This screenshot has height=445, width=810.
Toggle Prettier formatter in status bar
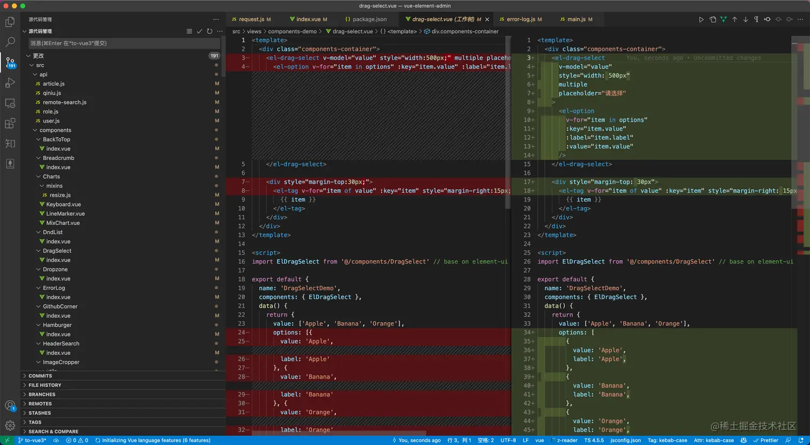click(x=766, y=440)
